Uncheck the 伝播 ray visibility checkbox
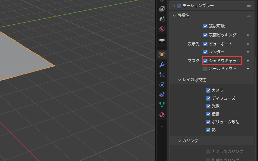Viewport: 258px width, 161px height. coord(208,114)
